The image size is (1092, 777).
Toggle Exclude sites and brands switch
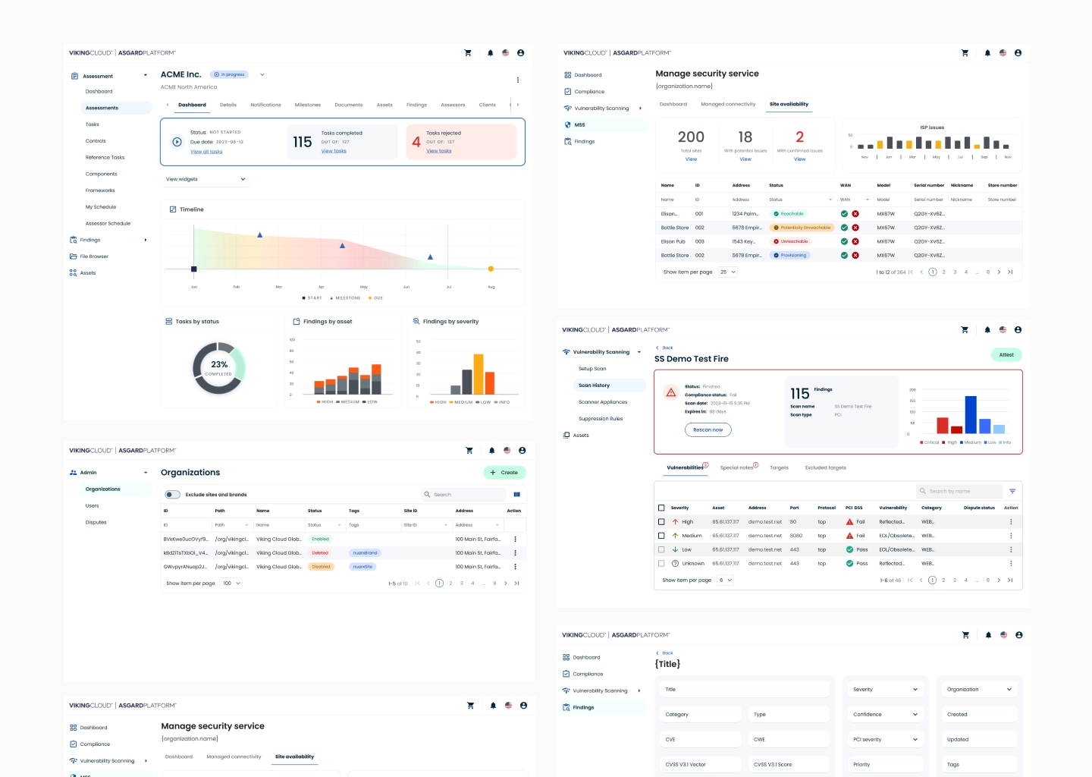(173, 495)
